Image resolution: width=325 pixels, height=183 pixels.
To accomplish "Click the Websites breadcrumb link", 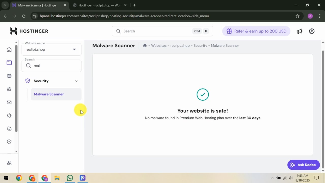I will [159, 45].
